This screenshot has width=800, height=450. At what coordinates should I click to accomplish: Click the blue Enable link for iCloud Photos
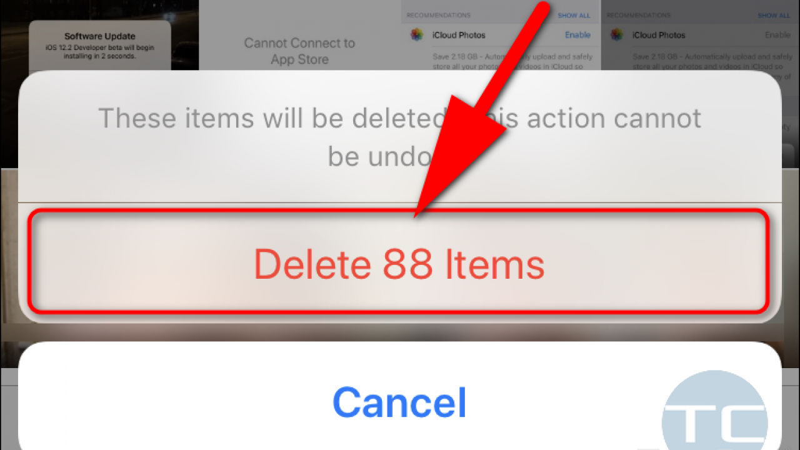click(577, 35)
